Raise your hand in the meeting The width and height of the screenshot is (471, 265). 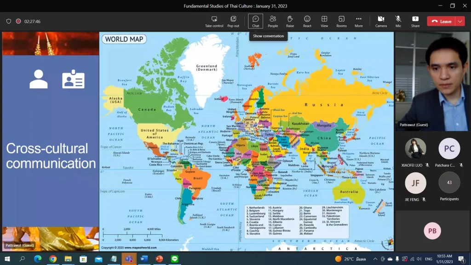[x=290, y=21]
